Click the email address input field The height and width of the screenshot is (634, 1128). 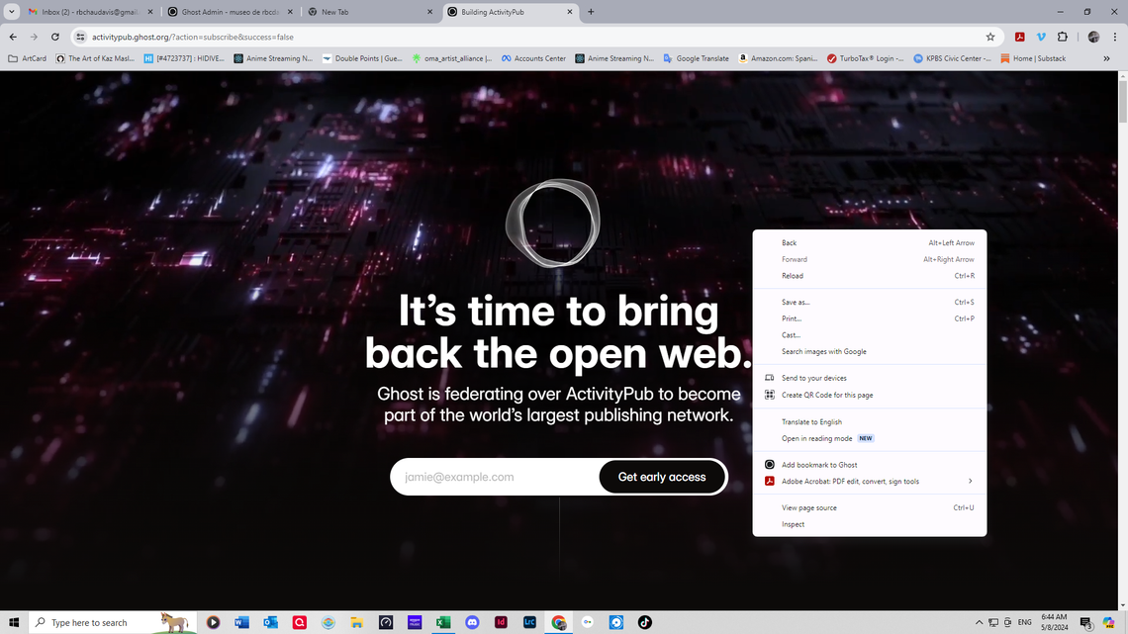497,477
